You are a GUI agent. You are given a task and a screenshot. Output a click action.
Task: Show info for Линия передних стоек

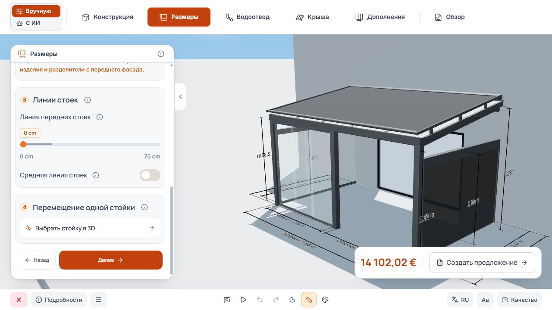tap(100, 117)
